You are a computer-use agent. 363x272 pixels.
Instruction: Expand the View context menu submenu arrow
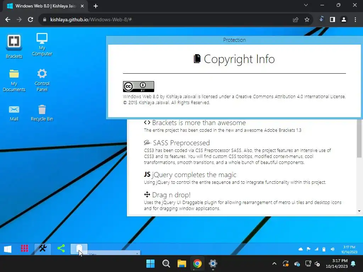(x=137, y=254)
